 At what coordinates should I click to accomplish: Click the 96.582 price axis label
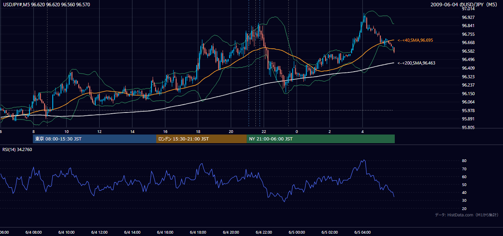pos(468,51)
